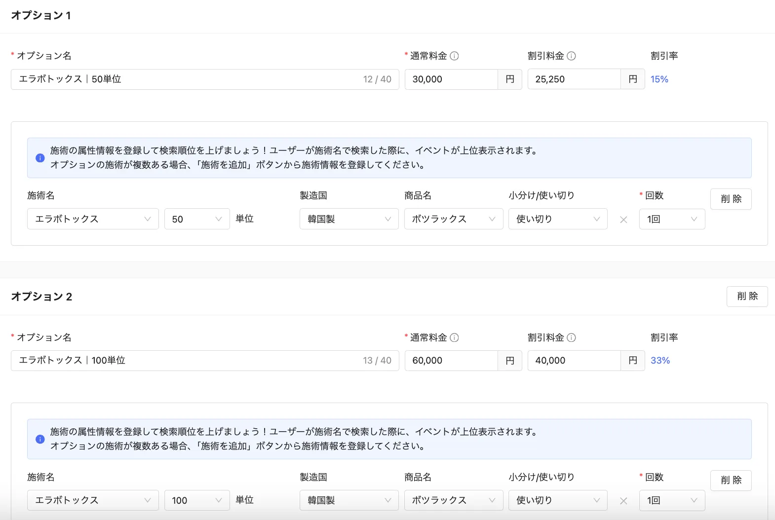775x520 pixels.
Task: Clear Option 2 小分け/使い切り with X icon
Action: (x=623, y=501)
